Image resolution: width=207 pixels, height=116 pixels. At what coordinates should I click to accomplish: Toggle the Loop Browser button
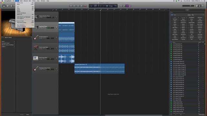(x=200, y=6)
